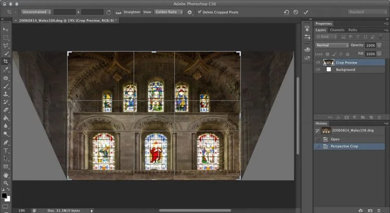
Task: Open the Normal blend mode dropdown
Action: tap(332, 45)
